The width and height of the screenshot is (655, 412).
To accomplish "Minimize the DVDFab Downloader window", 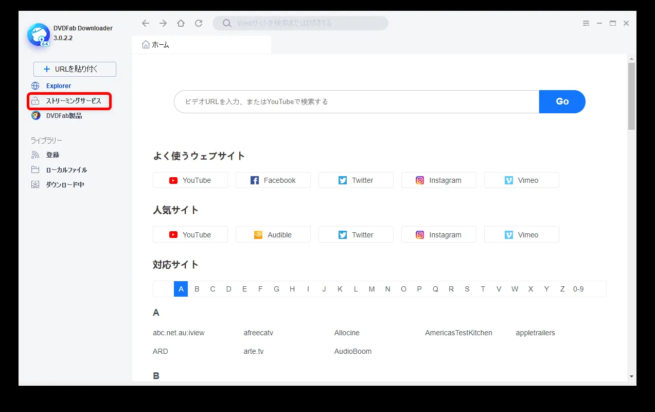I will click(599, 23).
